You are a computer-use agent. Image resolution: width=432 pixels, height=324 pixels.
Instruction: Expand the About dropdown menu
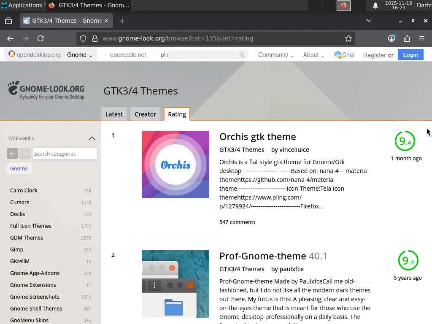tap(313, 55)
